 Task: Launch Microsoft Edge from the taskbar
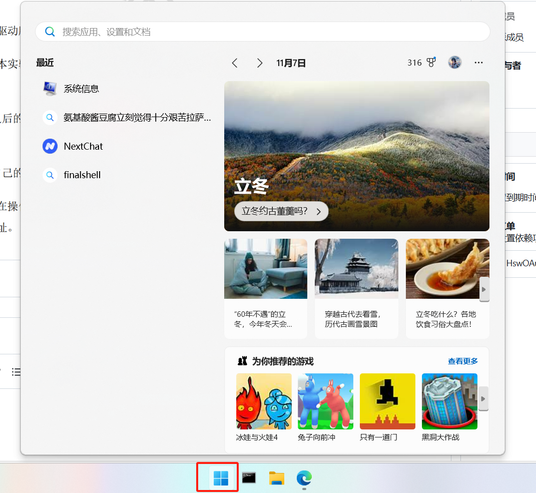coord(304,478)
